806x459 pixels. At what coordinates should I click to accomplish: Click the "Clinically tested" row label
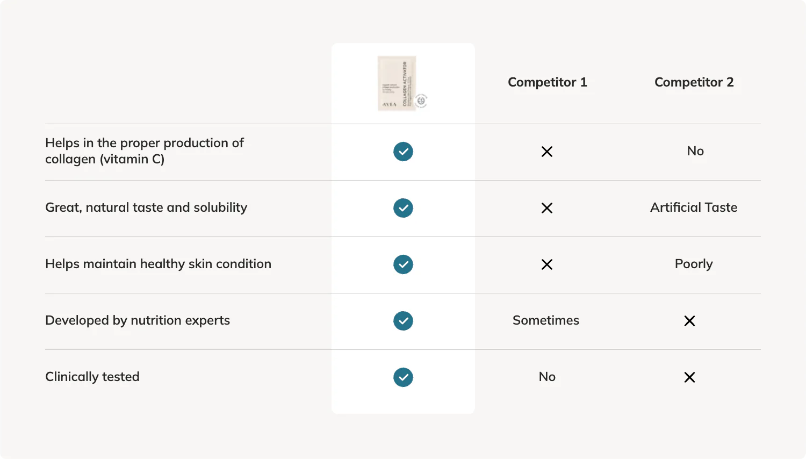point(92,377)
